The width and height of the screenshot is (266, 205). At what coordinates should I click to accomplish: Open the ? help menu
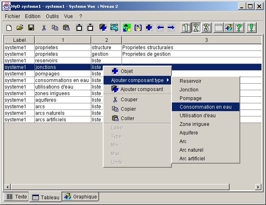81,16
